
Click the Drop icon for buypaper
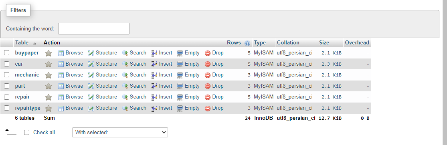pos(208,53)
